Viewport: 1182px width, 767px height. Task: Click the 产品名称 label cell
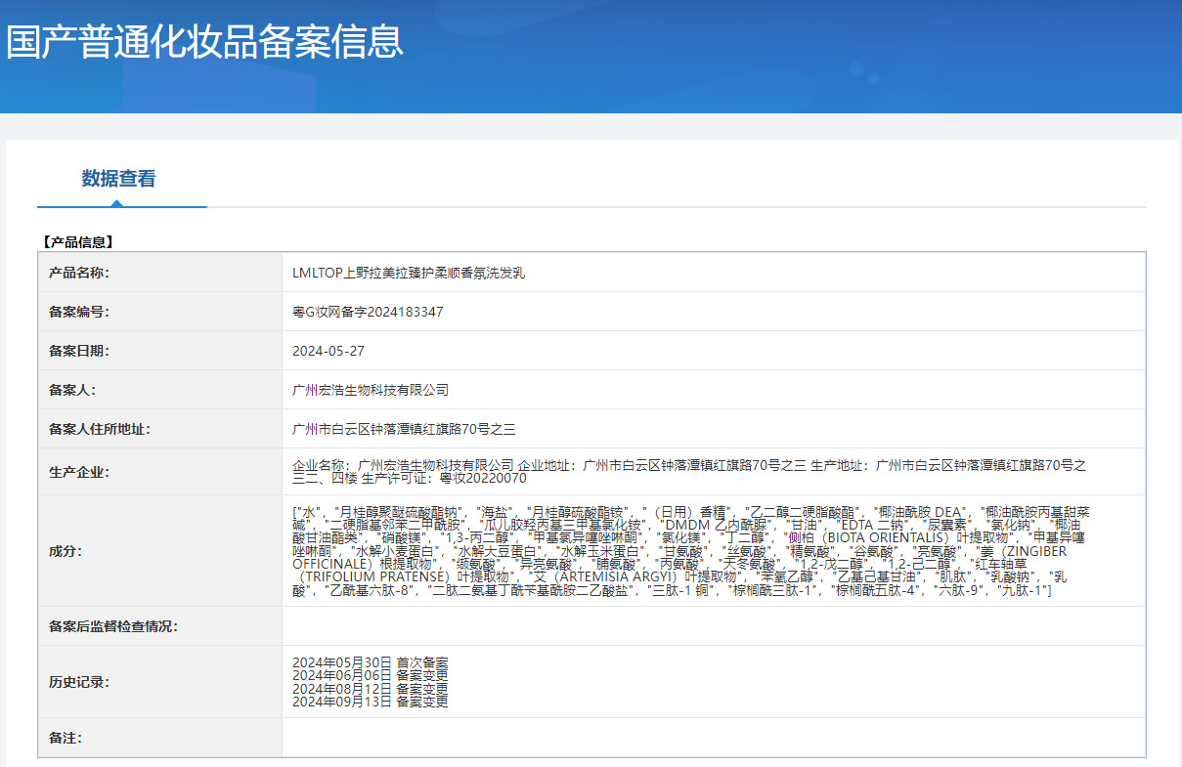click(x=160, y=273)
